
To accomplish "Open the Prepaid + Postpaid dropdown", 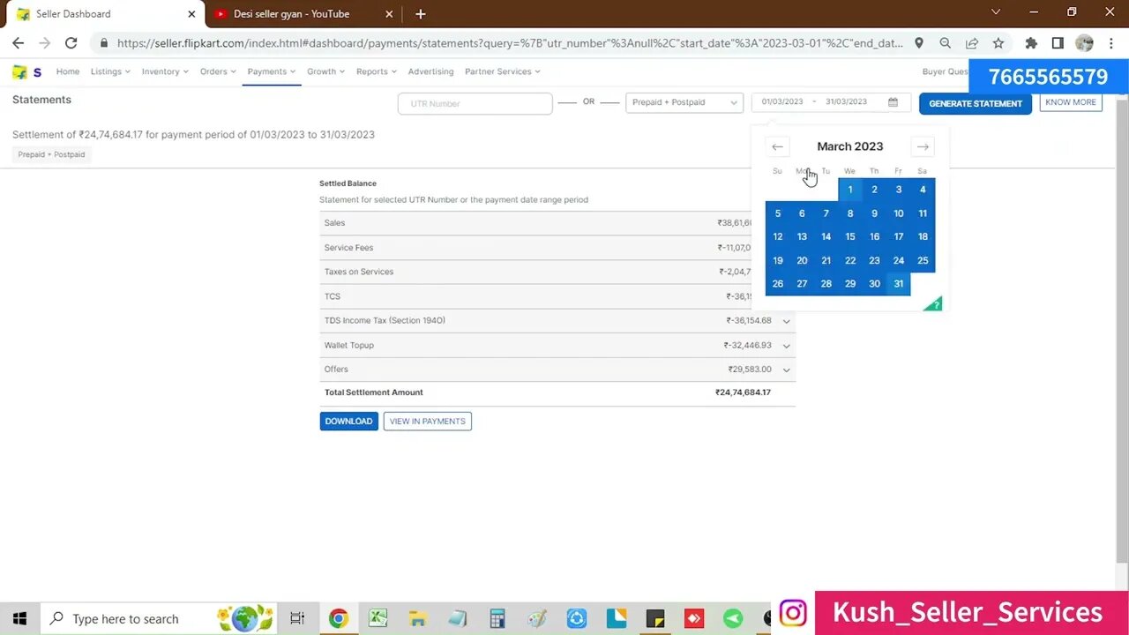I will coord(684,102).
